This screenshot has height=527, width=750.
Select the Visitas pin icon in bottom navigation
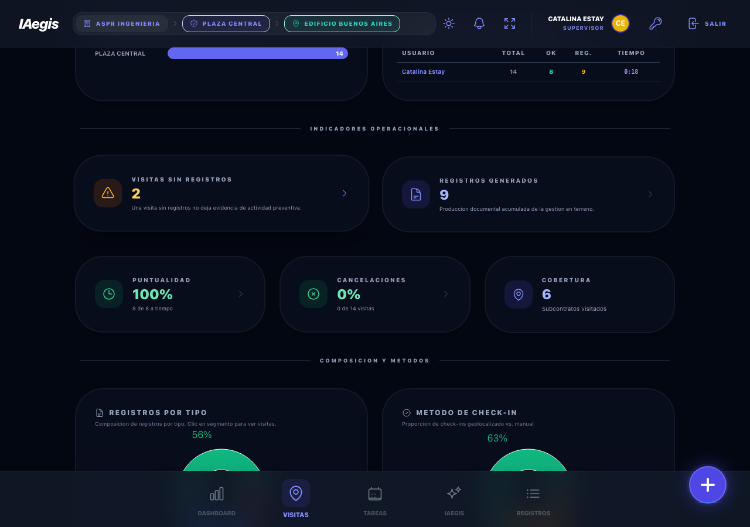[x=296, y=494]
